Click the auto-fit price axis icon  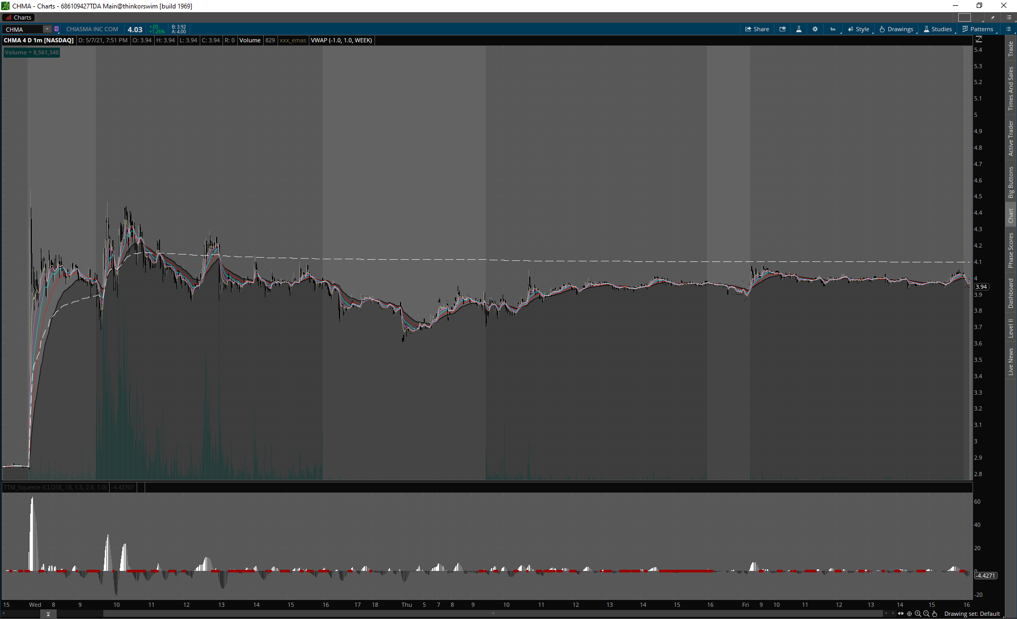pyautogui.click(x=979, y=40)
